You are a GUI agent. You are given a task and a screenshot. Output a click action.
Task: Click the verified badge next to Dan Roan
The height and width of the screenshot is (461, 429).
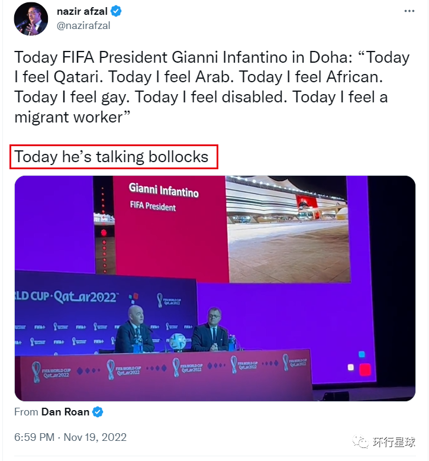pyautogui.click(x=98, y=412)
